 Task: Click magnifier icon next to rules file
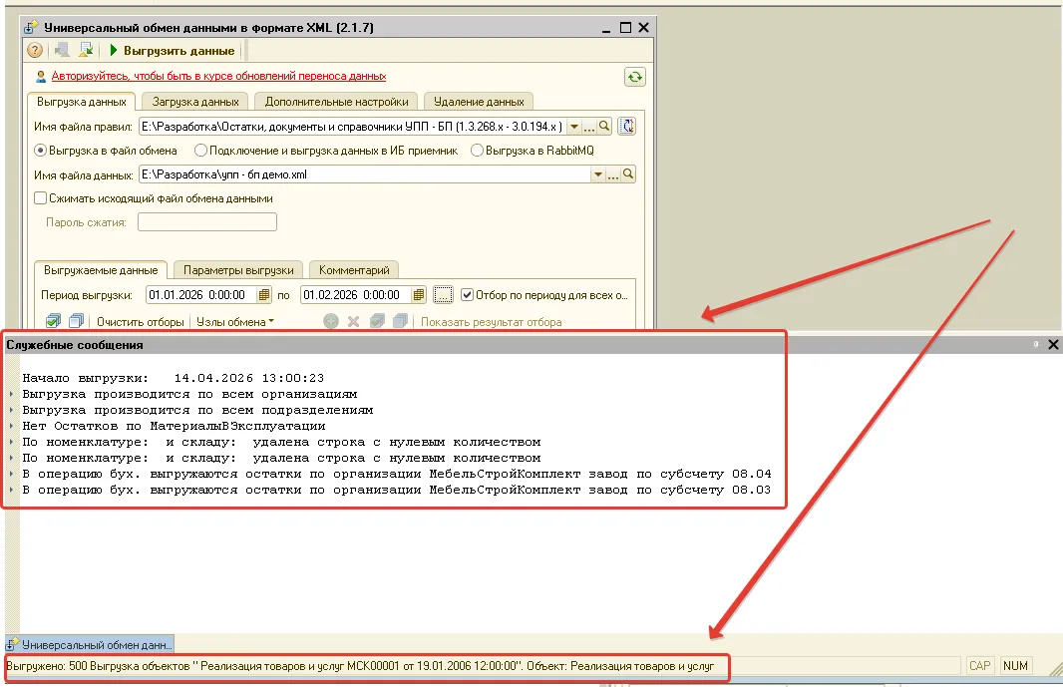pos(604,127)
